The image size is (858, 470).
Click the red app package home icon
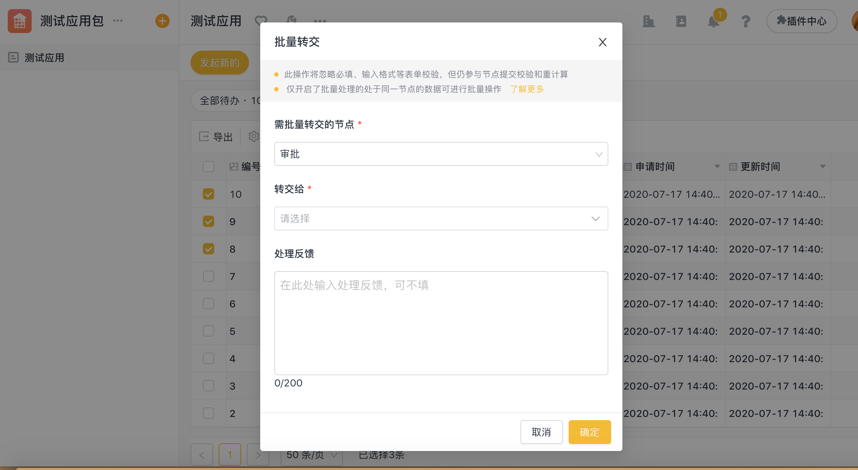pyautogui.click(x=20, y=21)
